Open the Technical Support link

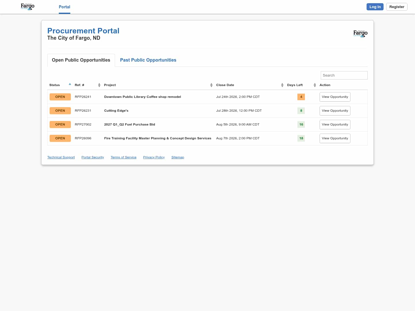pos(61,157)
